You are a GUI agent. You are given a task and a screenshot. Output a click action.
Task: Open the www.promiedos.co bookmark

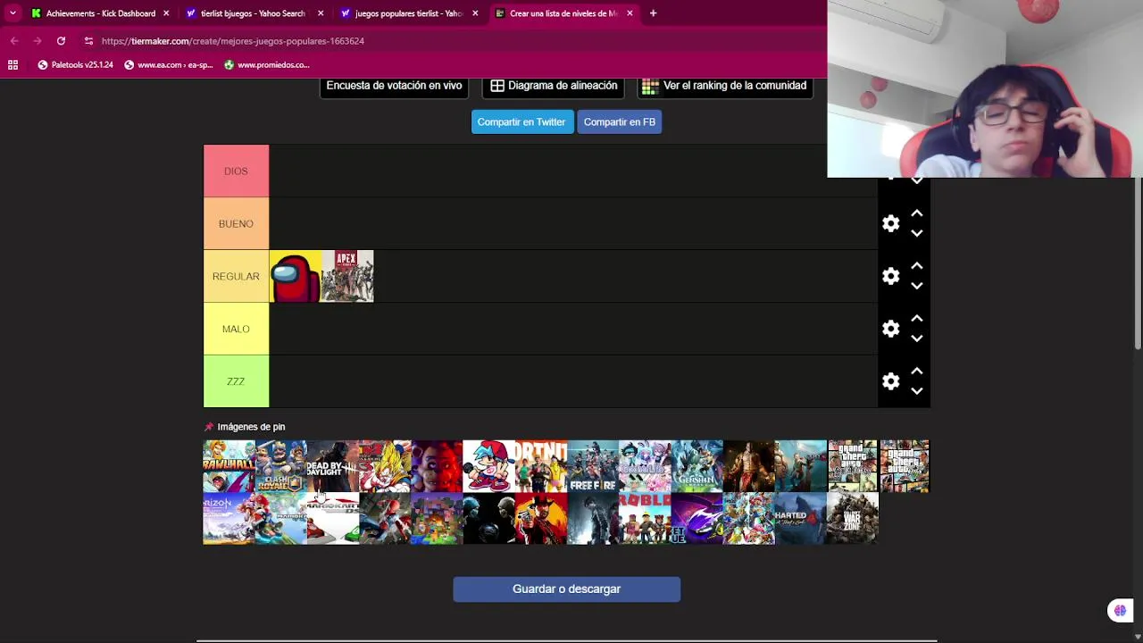[x=267, y=64]
